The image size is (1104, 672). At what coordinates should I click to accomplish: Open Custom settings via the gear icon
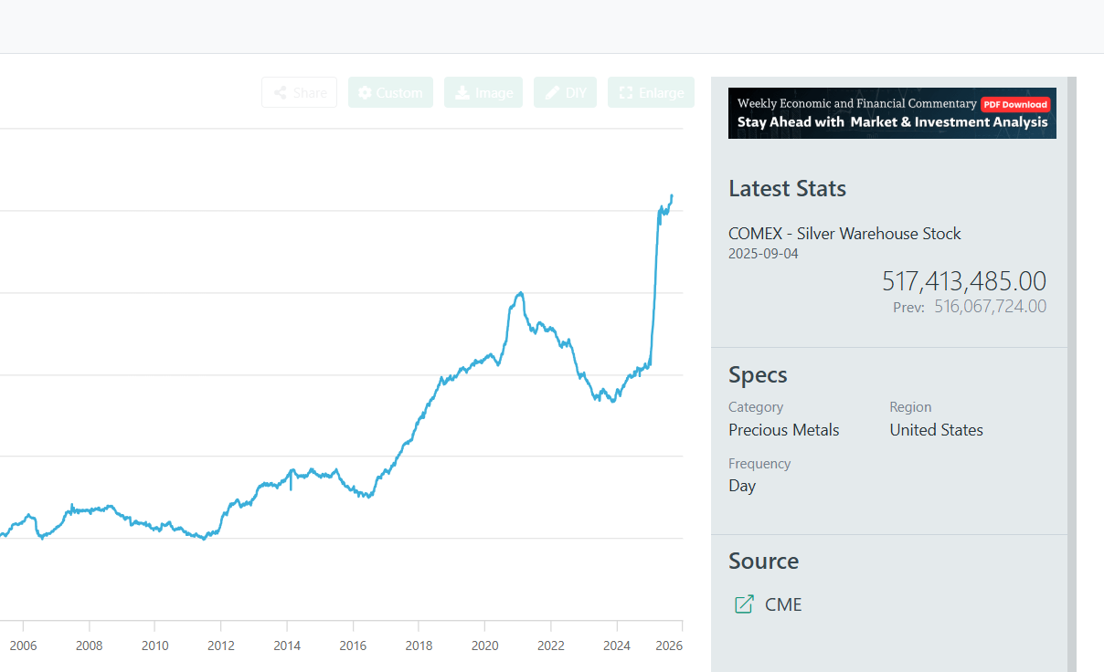[366, 93]
